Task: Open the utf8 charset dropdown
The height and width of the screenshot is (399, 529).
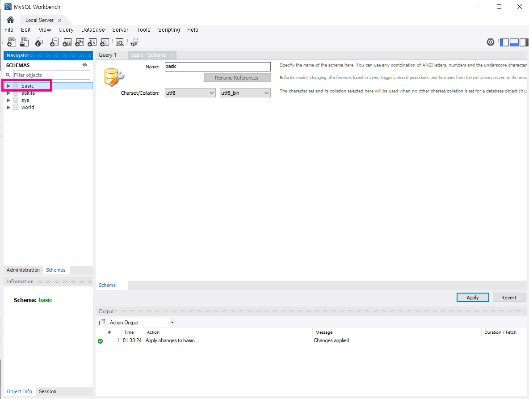Action: [x=190, y=93]
